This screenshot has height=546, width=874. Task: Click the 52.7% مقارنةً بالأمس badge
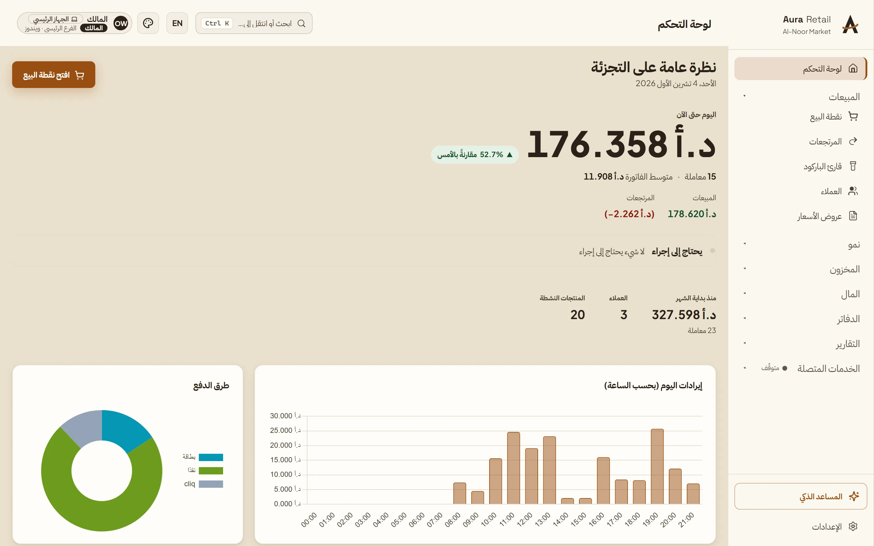[x=475, y=155]
